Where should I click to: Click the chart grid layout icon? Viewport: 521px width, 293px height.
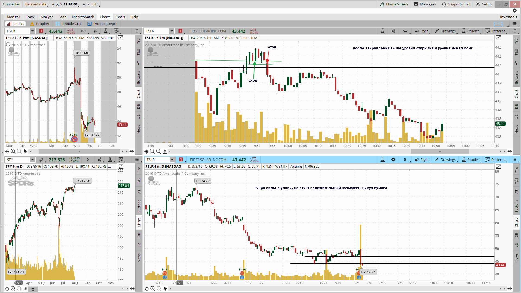[498, 24]
